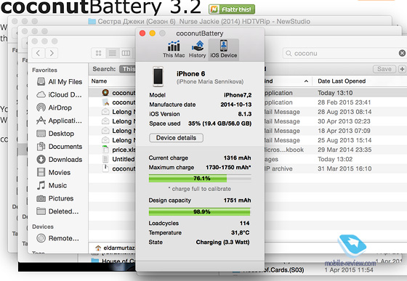
Task: Open the This Mac tab
Action: [x=174, y=49]
